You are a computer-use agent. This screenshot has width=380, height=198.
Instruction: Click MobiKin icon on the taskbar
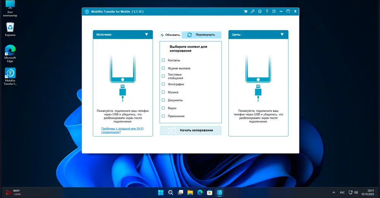(220, 192)
